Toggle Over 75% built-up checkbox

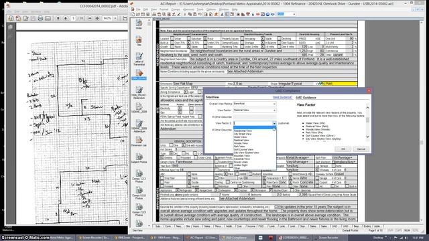(x=172, y=43)
